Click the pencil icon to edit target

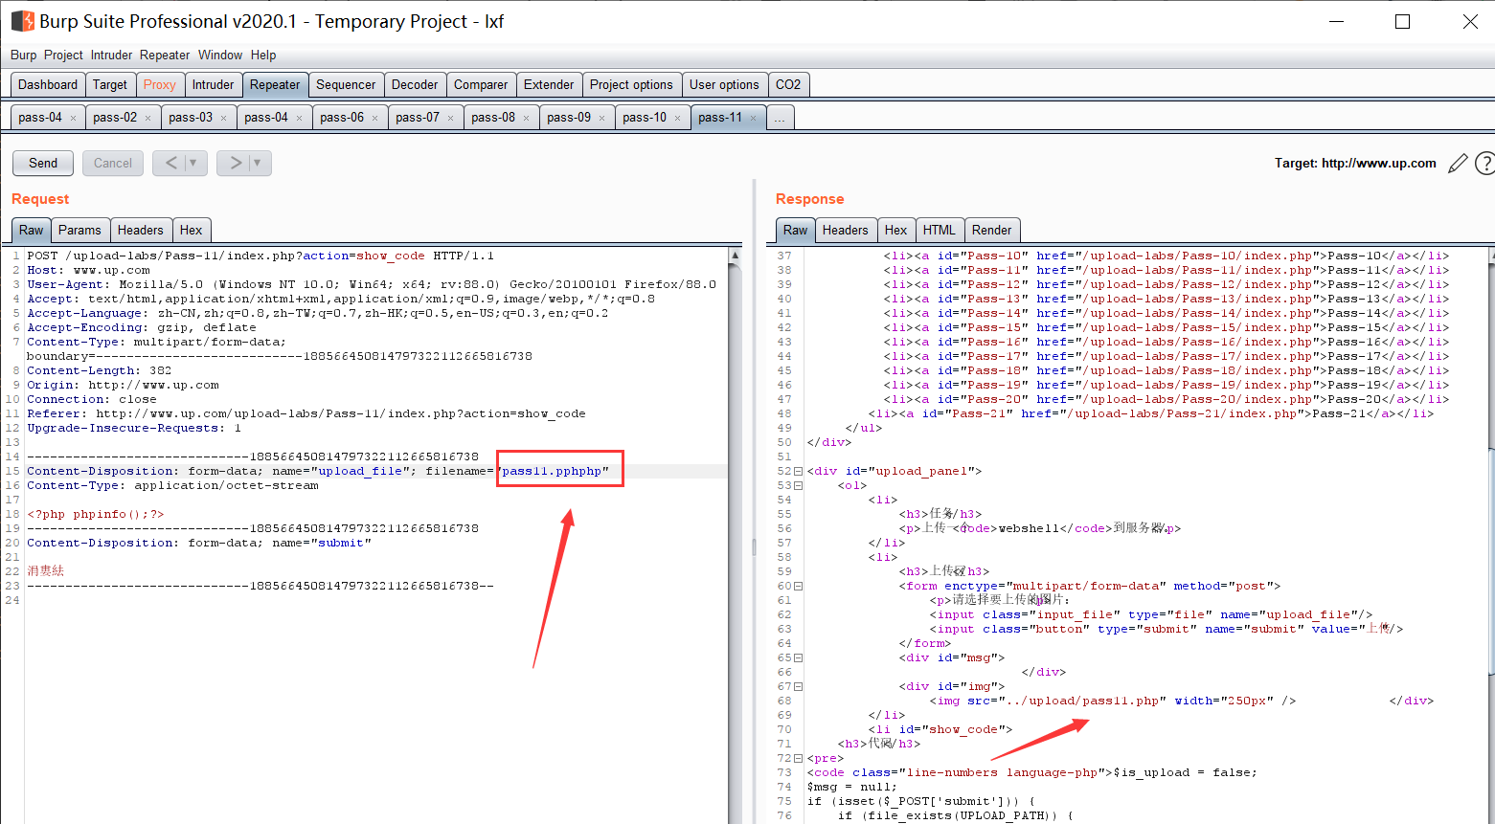(1458, 164)
